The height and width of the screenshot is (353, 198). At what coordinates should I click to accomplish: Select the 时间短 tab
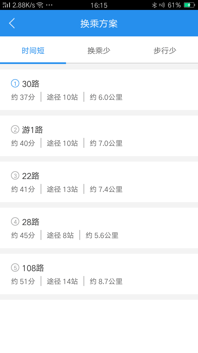coord(33,51)
